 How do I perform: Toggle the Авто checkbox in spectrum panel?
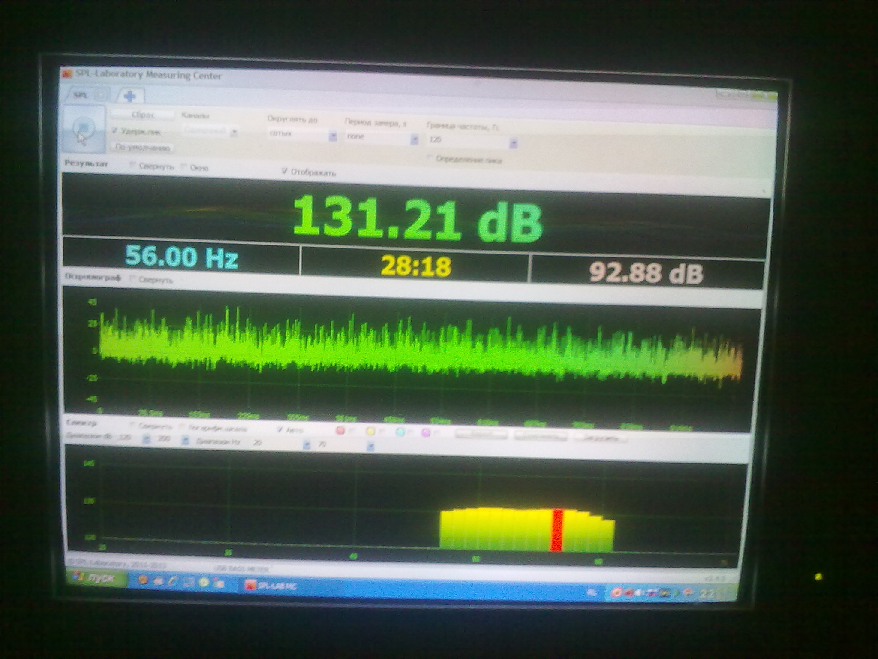click(x=280, y=429)
